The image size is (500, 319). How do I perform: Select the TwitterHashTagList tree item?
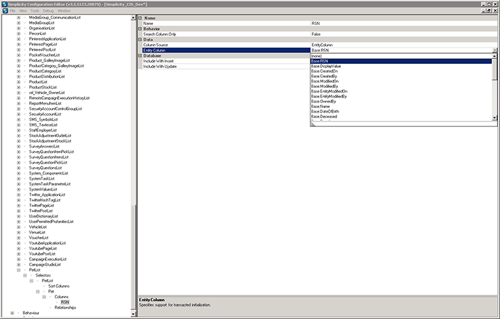pos(44,200)
